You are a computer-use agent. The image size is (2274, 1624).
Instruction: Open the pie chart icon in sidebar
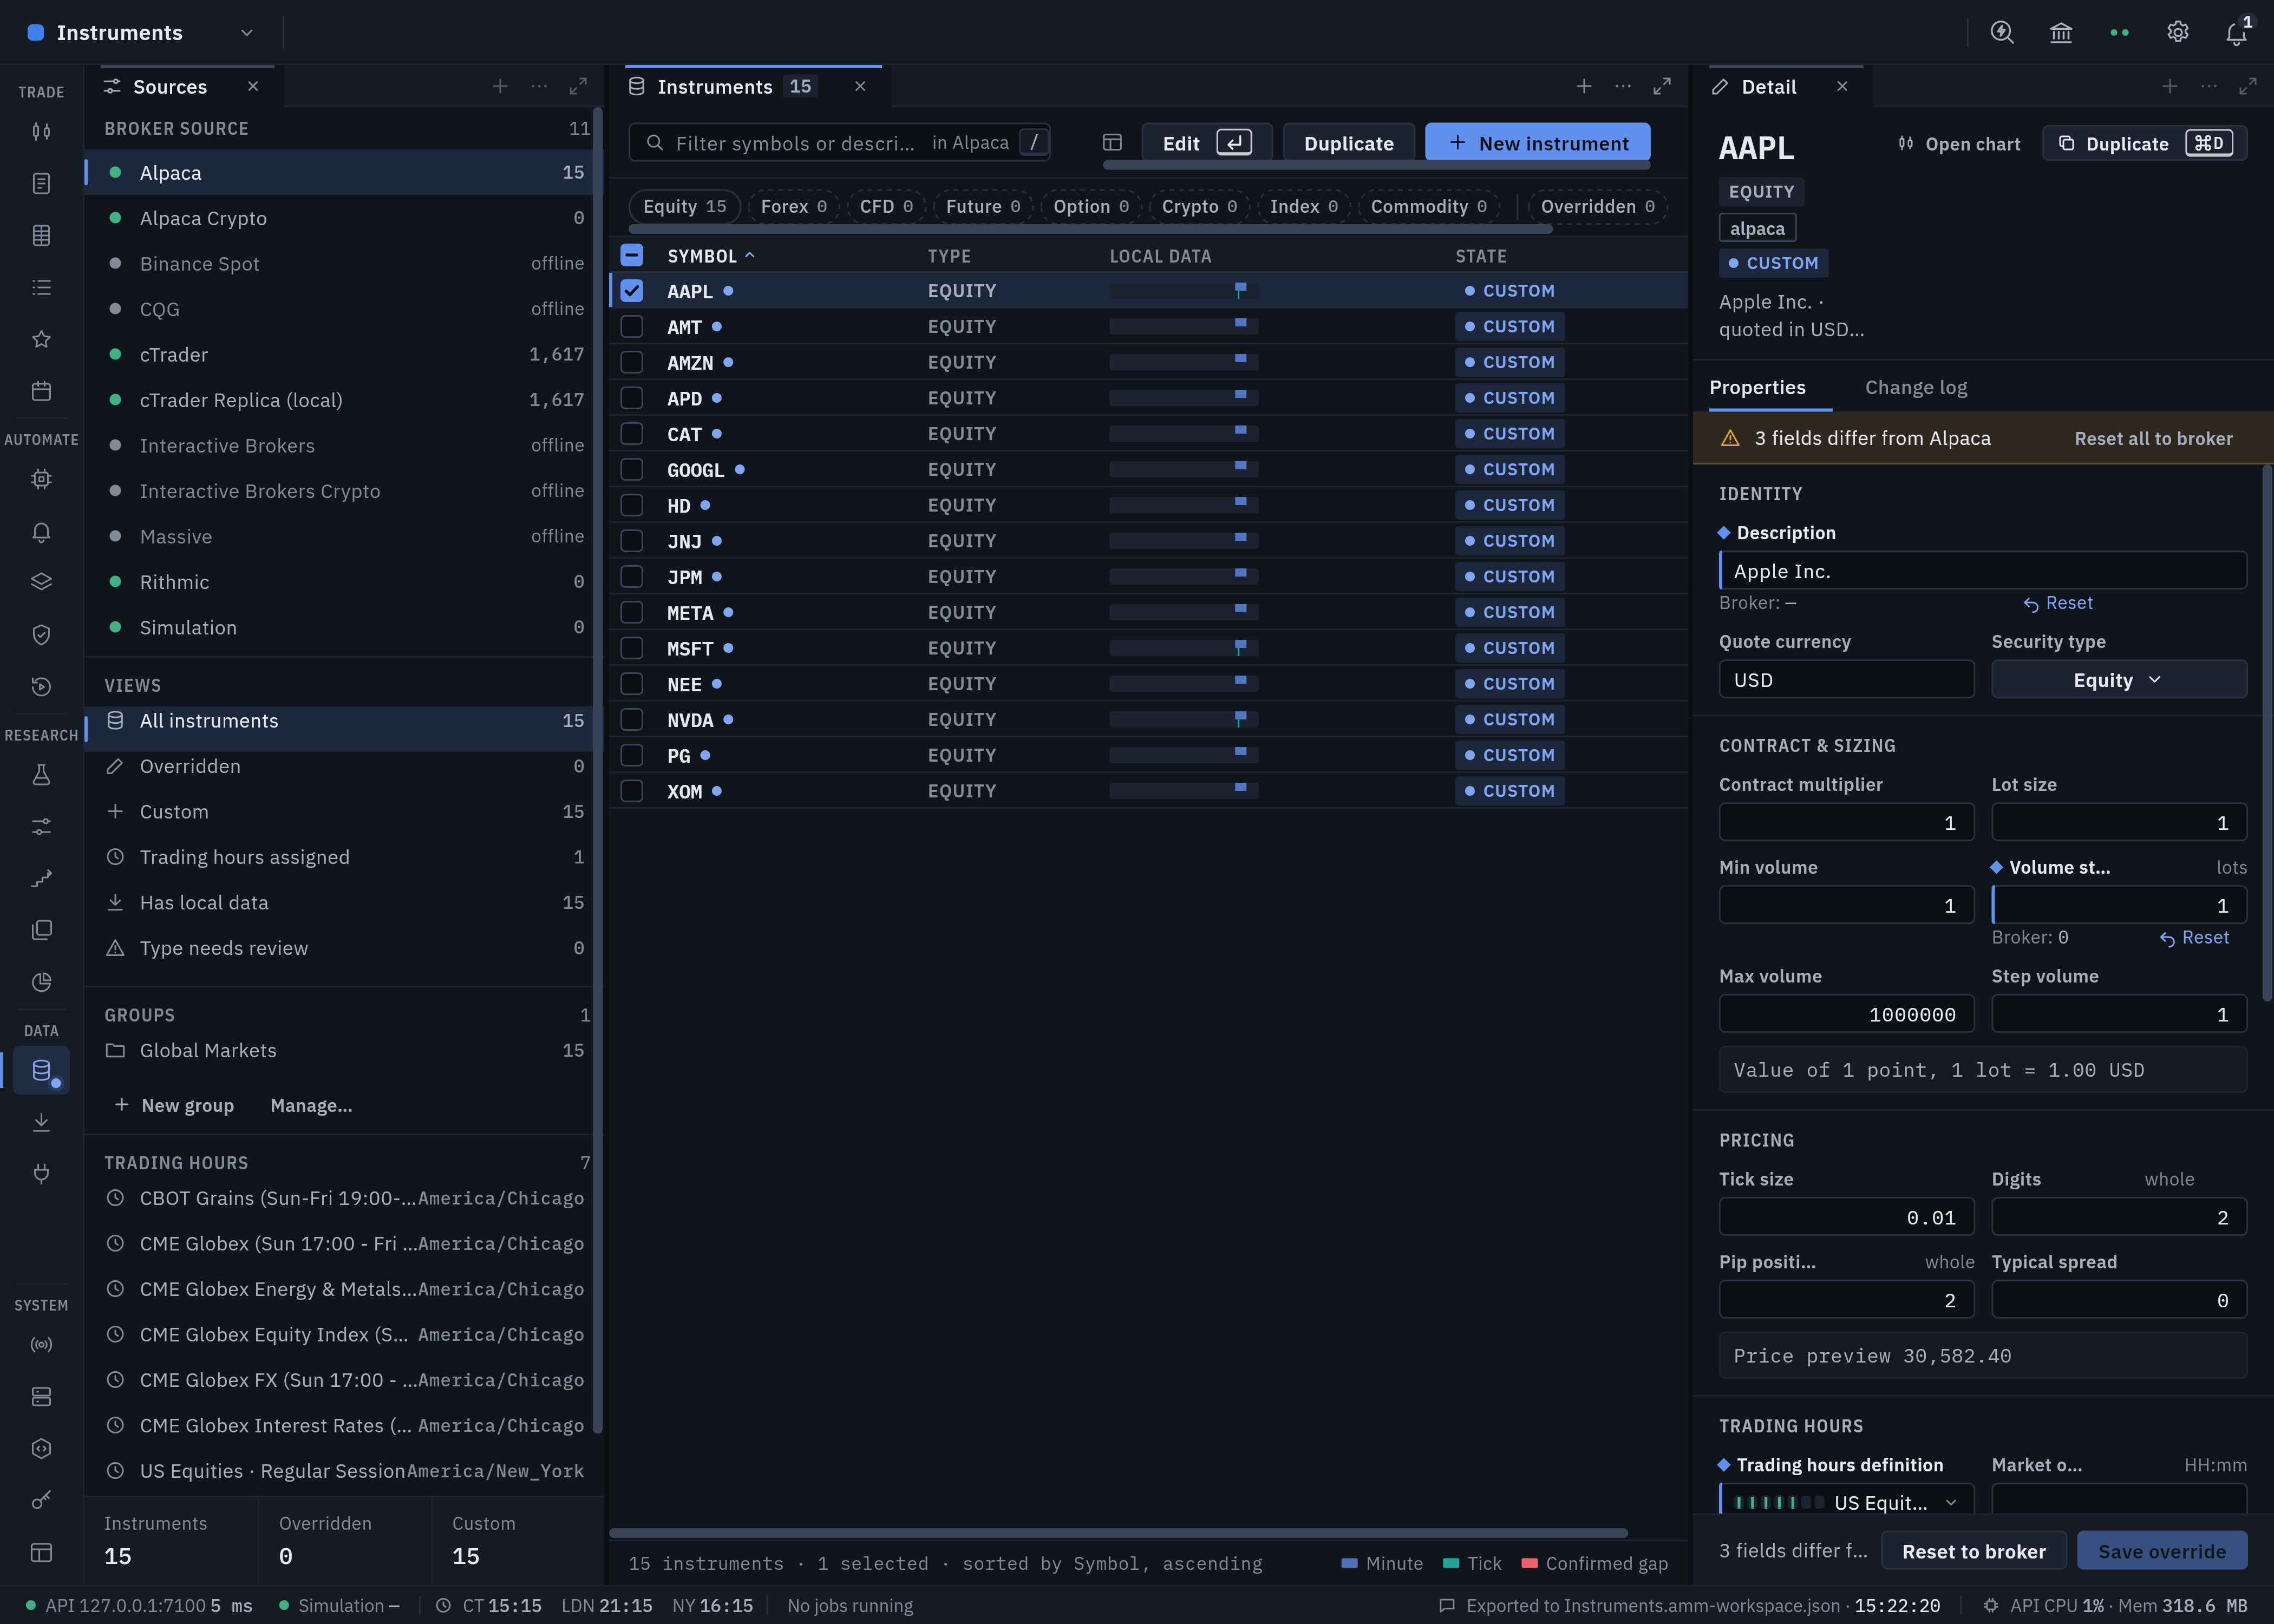point(41,982)
